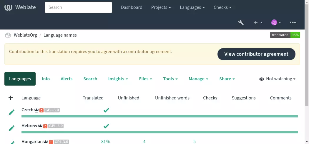Image resolution: width=309 pixels, height=144 pixels.
Task: Click the red alert icon beside Hebrew
Action: [45, 126]
